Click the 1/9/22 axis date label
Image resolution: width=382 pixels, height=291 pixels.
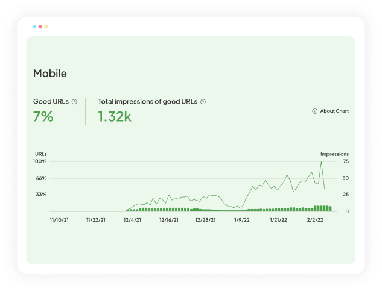(242, 221)
